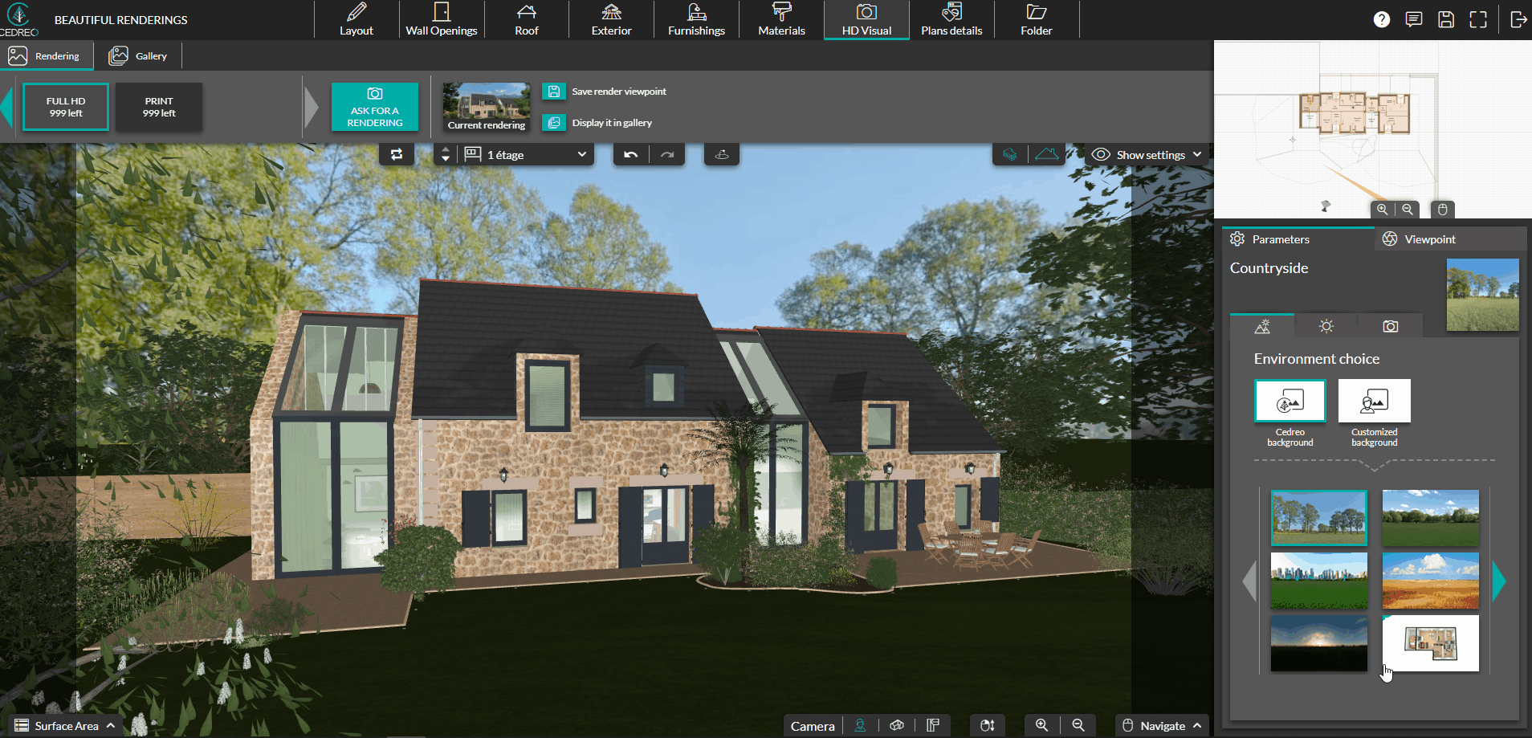Select the Layout tool
The image size is (1532, 738).
coord(357,19)
